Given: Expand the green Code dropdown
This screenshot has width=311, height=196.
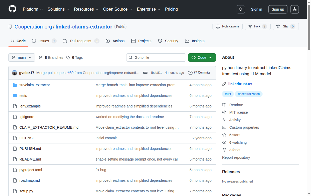Looking at the screenshot, I should (x=202, y=57).
